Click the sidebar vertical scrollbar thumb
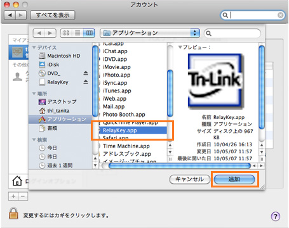 point(95,80)
